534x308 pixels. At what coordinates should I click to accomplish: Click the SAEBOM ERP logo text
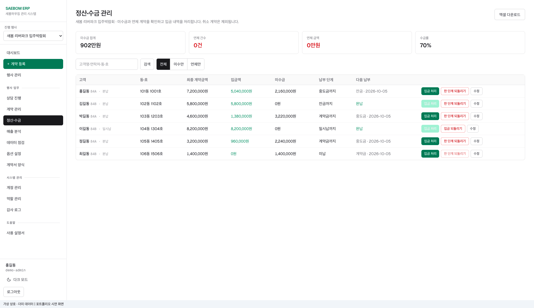pyautogui.click(x=18, y=8)
